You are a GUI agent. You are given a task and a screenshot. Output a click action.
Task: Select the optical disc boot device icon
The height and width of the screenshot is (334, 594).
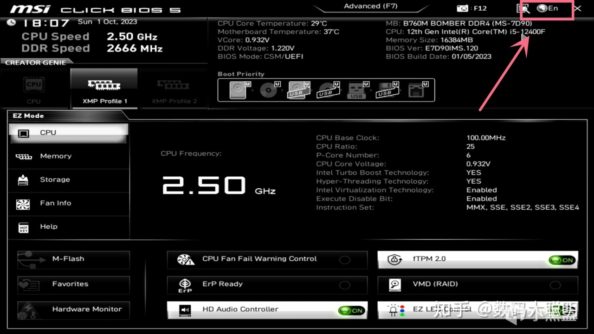[x=270, y=90]
